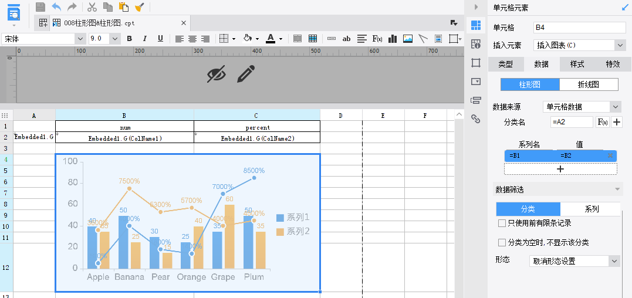Toggle underline formatting

160,39
